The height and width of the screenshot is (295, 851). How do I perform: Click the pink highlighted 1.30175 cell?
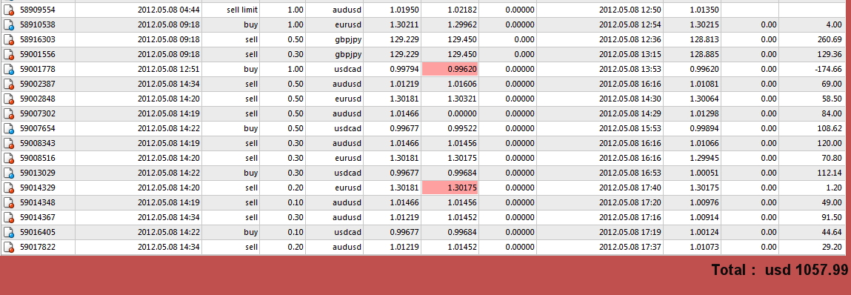[x=450, y=188]
